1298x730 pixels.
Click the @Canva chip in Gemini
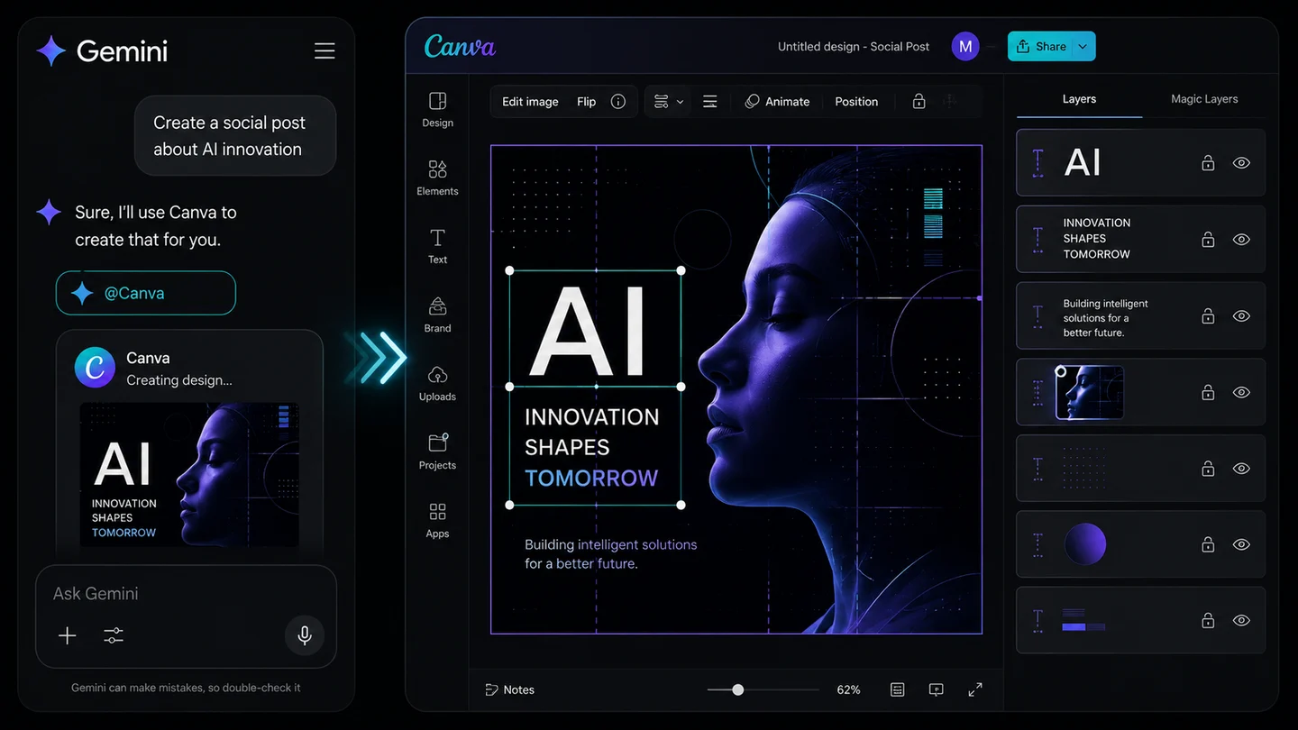(x=146, y=293)
